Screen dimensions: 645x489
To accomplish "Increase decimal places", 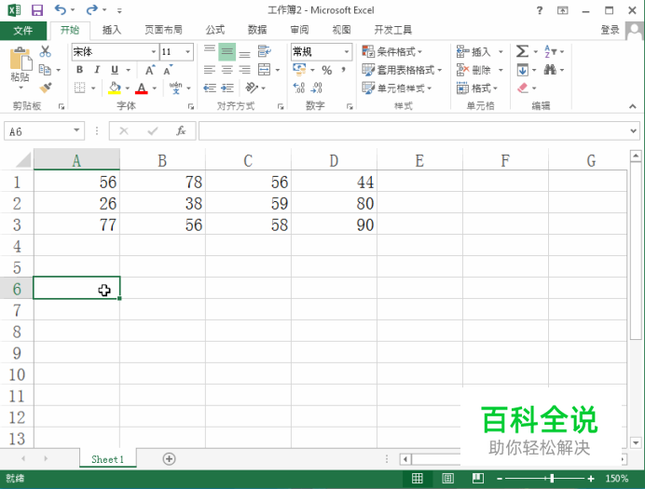I will pos(299,88).
